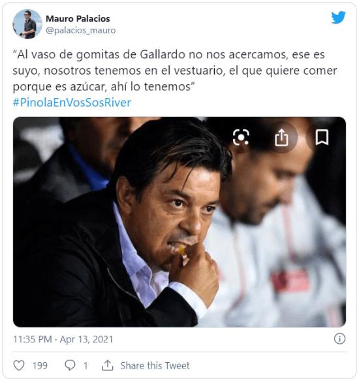Screen dimensions: 359x381
Task: Click the Twitter bird logo
Action: (x=338, y=17)
